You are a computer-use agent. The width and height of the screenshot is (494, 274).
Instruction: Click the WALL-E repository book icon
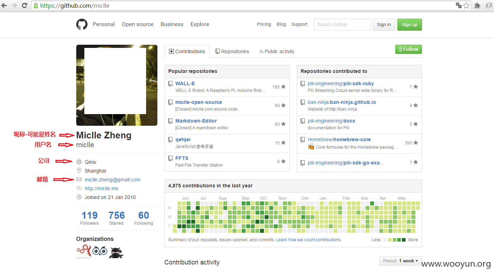(x=170, y=84)
